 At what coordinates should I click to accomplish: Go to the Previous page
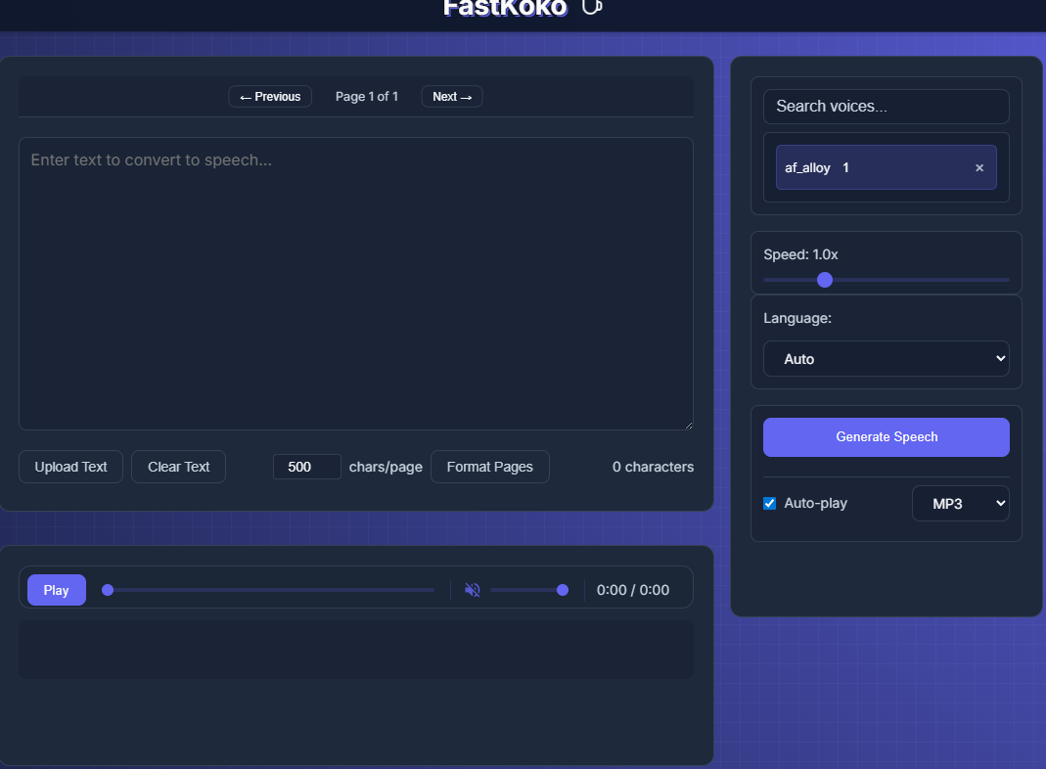pyautogui.click(x=270, y=97)
